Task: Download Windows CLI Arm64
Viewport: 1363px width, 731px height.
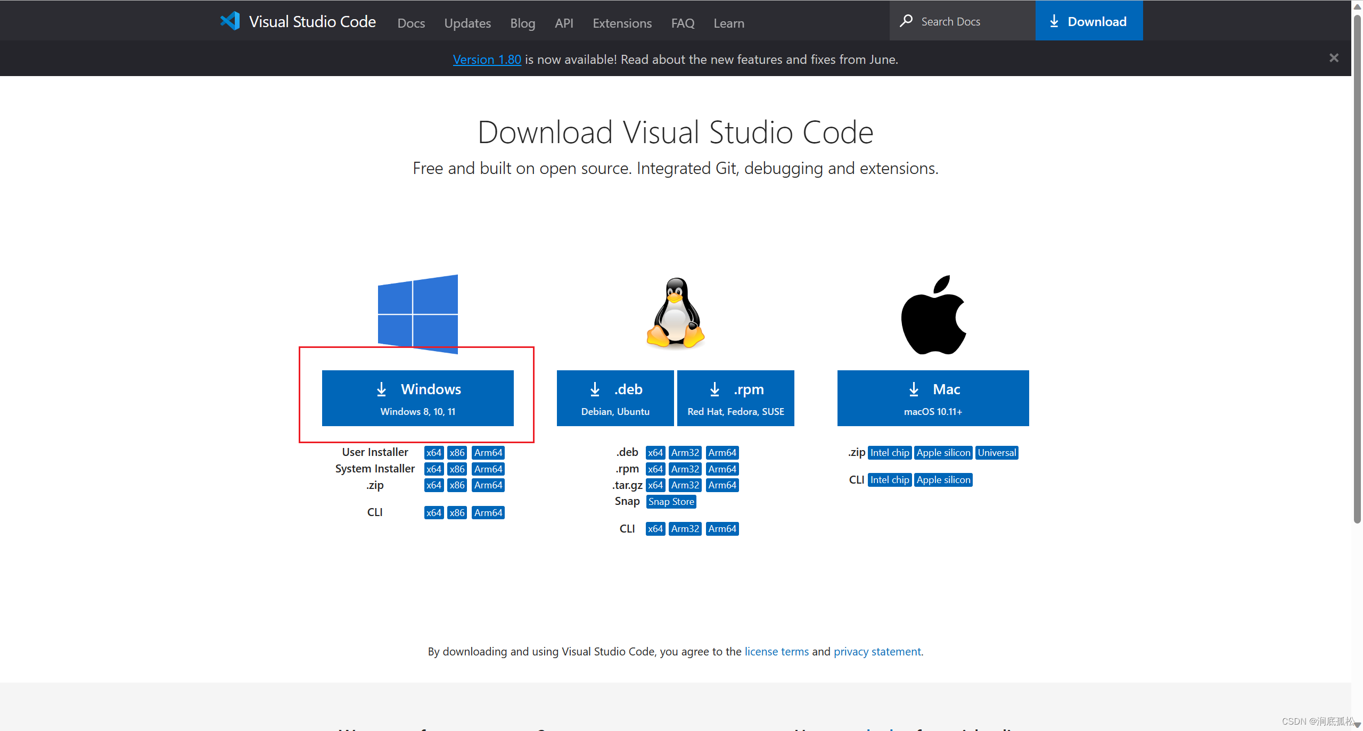Action: tap(488, 512)
